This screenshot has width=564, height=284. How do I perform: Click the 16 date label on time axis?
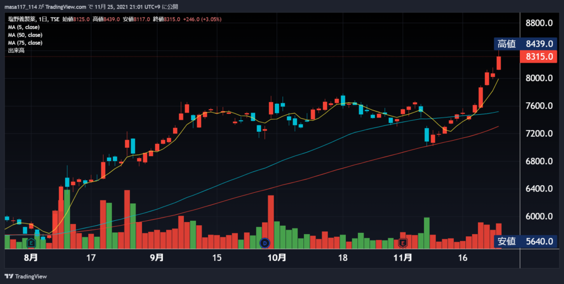pos(463,258)
